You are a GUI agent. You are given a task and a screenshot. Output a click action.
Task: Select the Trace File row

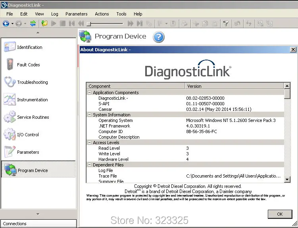[185, 176]
